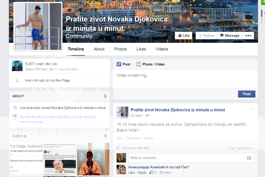
Task: Open the Top Comments sorting dropdown
Action: [241, 148]
